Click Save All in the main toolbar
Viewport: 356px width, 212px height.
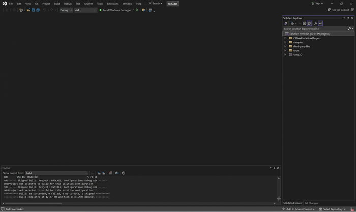[x=38, y=10]
